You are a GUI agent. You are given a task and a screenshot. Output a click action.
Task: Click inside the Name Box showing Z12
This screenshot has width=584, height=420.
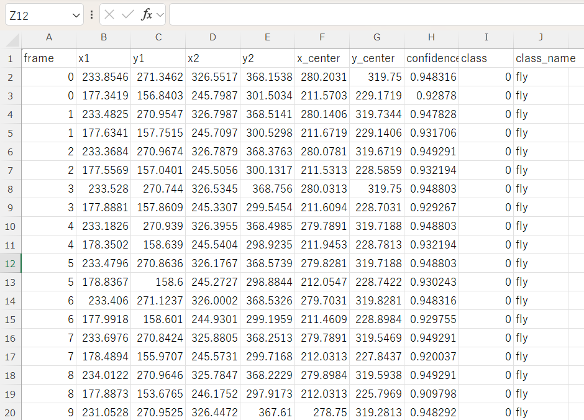coord(37,16)
